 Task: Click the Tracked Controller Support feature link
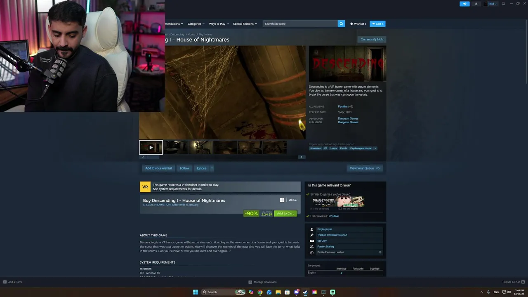332,235
